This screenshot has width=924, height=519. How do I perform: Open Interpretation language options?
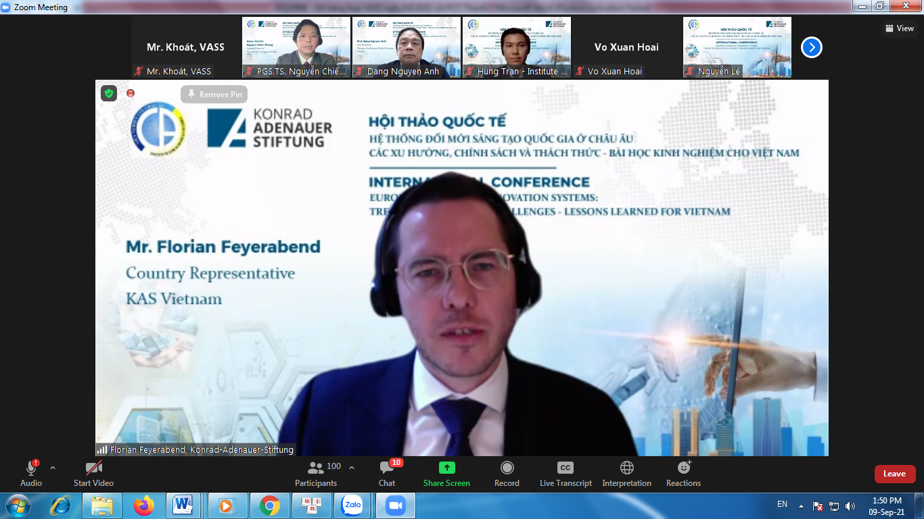[x=626, y=473]
